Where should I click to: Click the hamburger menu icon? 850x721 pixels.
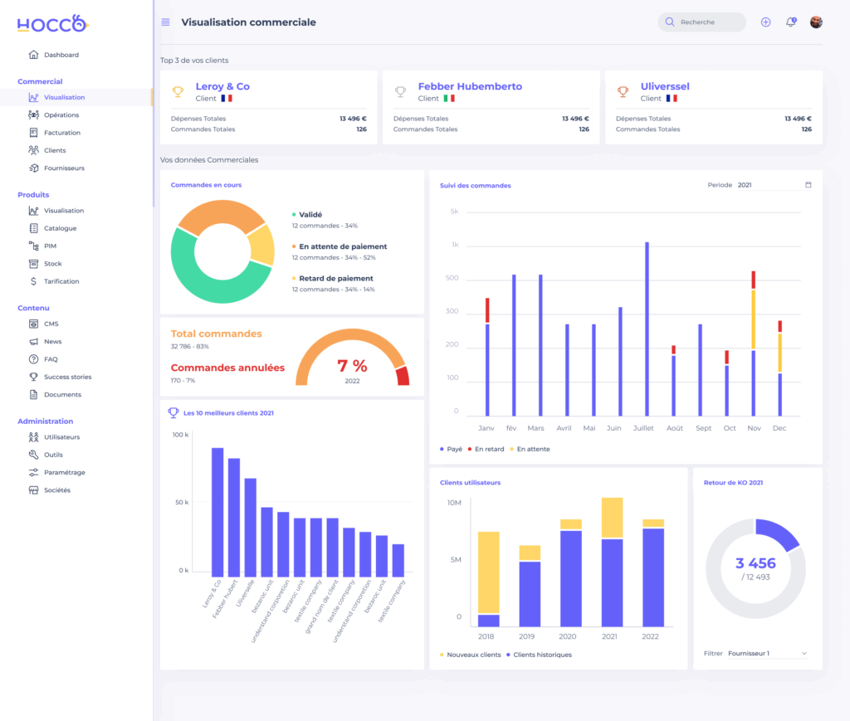tap(165, 22)
